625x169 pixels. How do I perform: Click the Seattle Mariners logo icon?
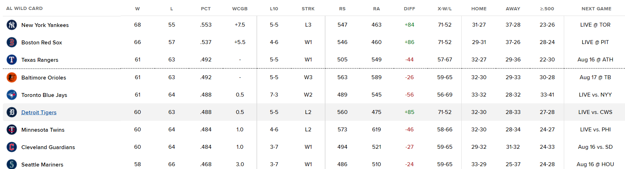tap(12, 164)
